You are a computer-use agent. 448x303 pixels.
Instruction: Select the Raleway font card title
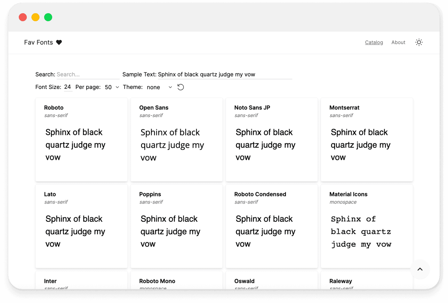341,281
